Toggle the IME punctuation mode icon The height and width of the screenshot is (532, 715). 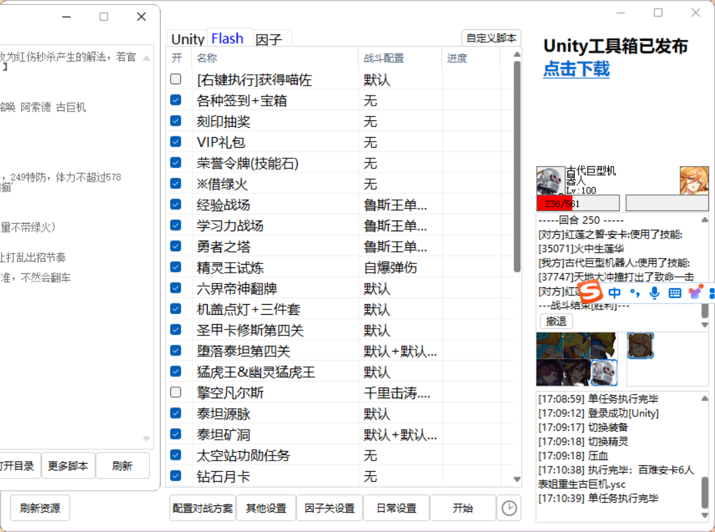(x=634, y=293)
